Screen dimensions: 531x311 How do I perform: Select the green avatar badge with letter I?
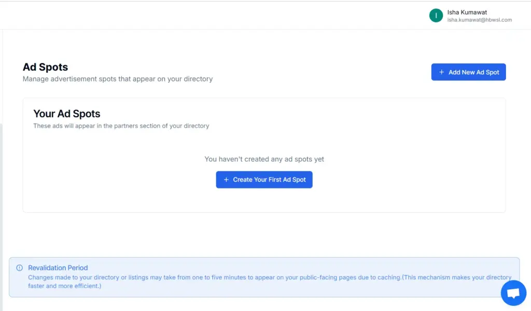[x=436, y=15]
